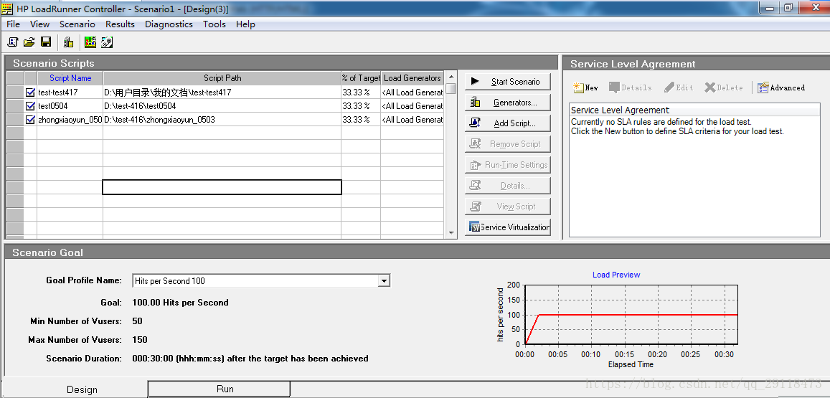The image size is (830, 398).
Task: Click the Run-Time Settings button
Action: coord(508,165)
